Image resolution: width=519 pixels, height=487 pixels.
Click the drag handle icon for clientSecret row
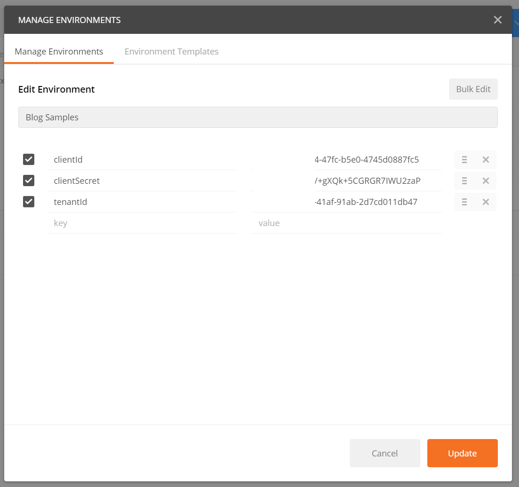pos(464,181)
